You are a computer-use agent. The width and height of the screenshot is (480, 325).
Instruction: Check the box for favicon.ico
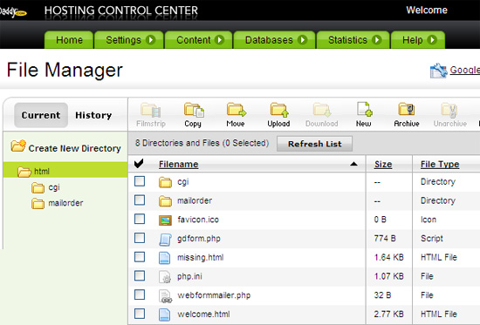pyautogui.click(x=140, y=219)
